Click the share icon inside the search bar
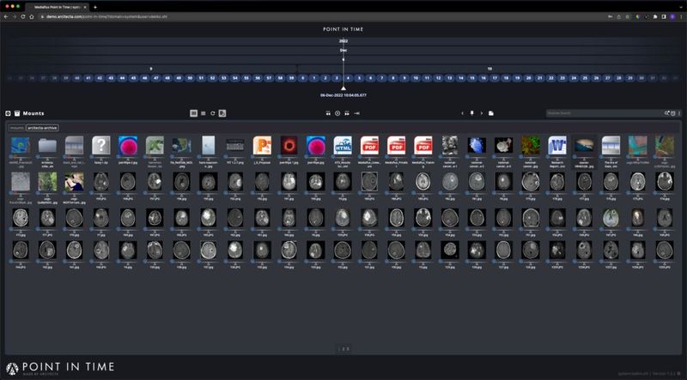Viewport: 687px width, 380px height. click(667, 113)
